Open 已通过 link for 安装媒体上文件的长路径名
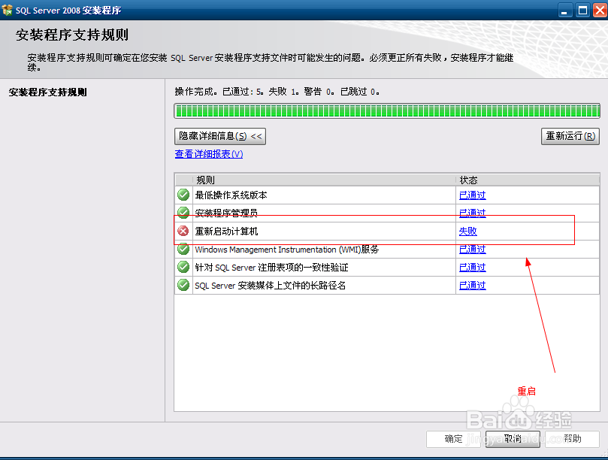Screen dimensions: 608x460 click(472, 286)
